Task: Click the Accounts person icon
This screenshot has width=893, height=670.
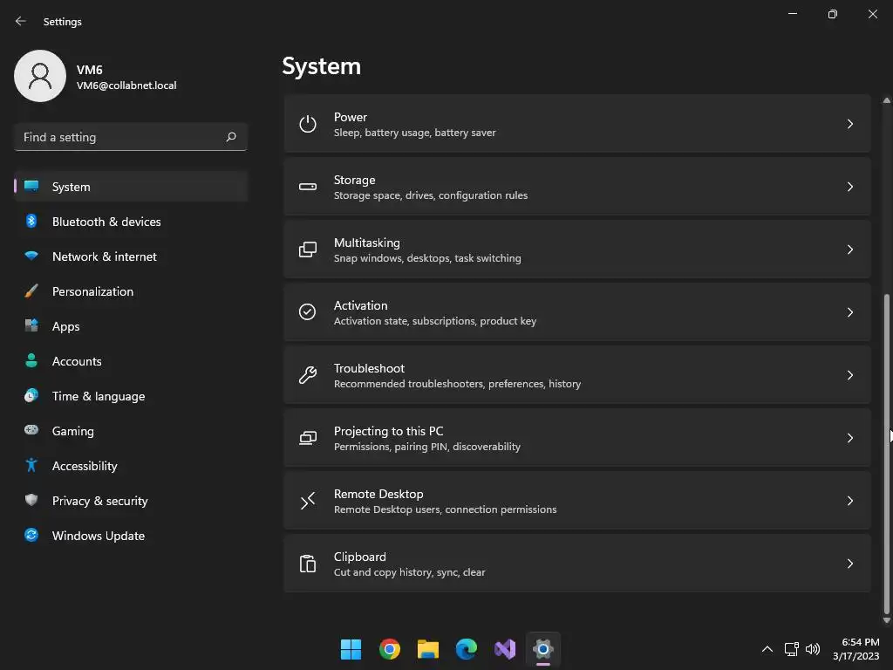Action: pyautogui.click(x=31, y=360)
